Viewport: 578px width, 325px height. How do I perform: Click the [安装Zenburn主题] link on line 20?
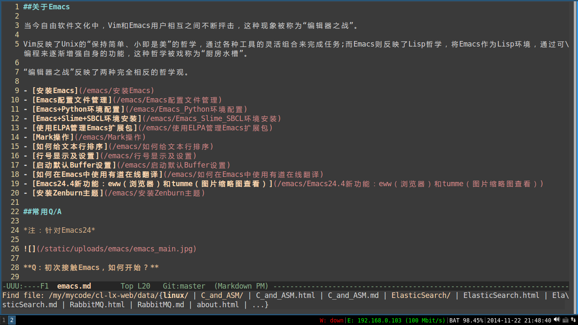pos(68,193)
